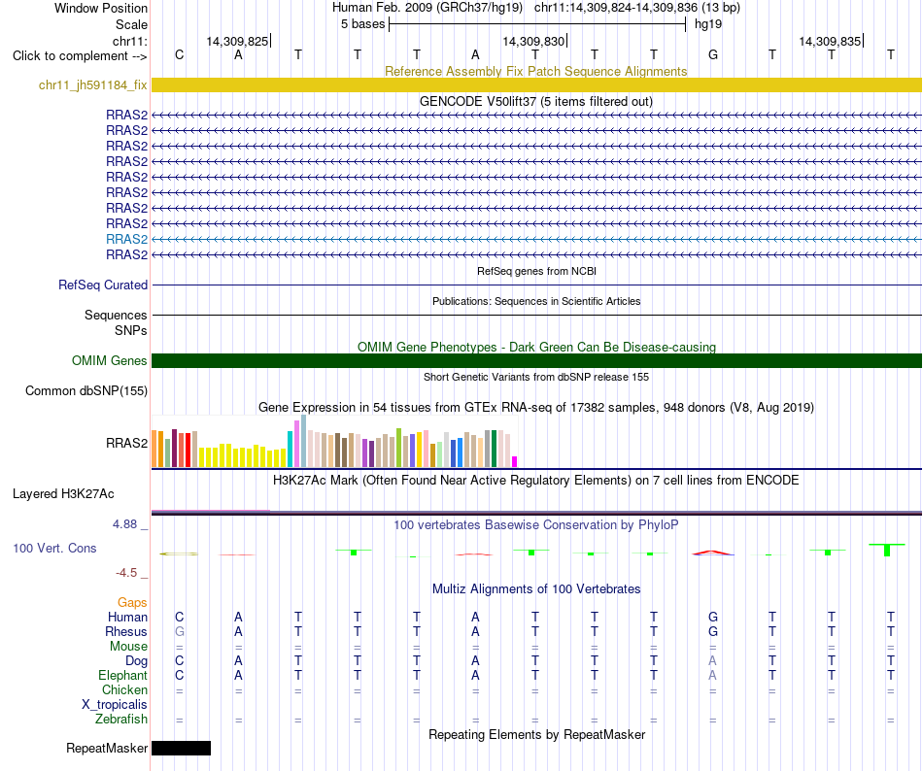Click the 'chr11:' base position label
This screenshot has width=923, height=771.
129,41
